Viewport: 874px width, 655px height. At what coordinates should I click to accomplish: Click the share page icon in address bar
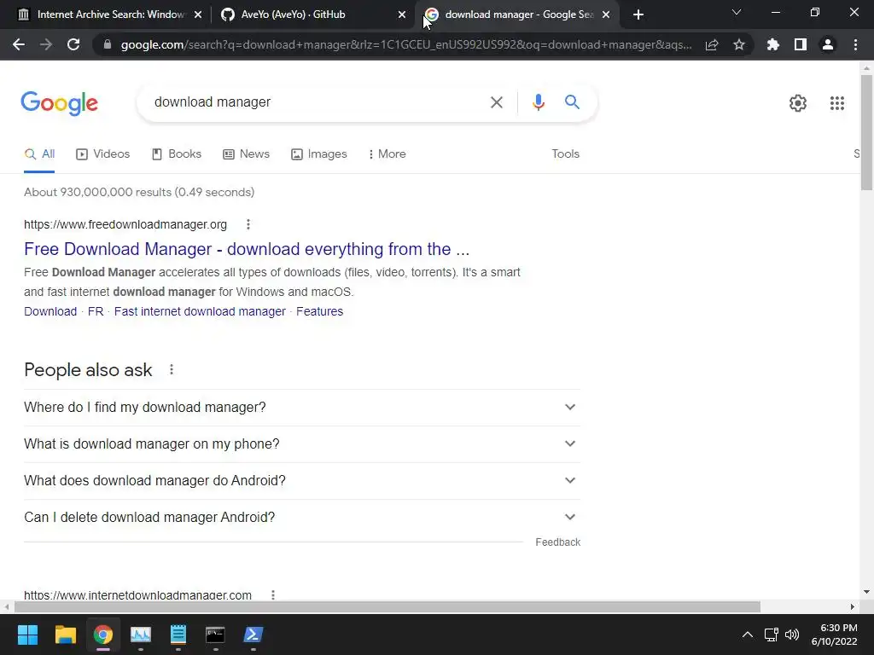tap(712, 44)
